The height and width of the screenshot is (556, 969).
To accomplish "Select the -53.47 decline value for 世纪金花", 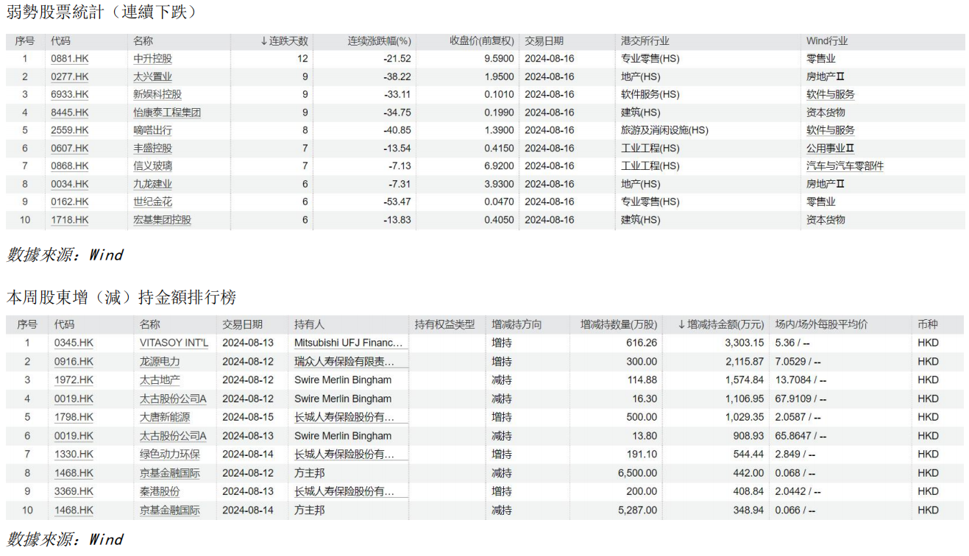I will click(398, 202).
